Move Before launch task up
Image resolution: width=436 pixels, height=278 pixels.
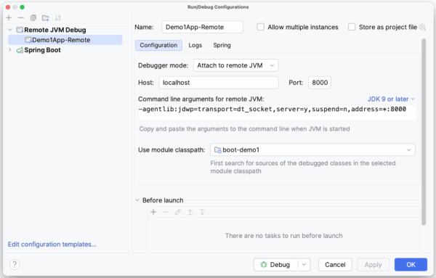point(190,212)
